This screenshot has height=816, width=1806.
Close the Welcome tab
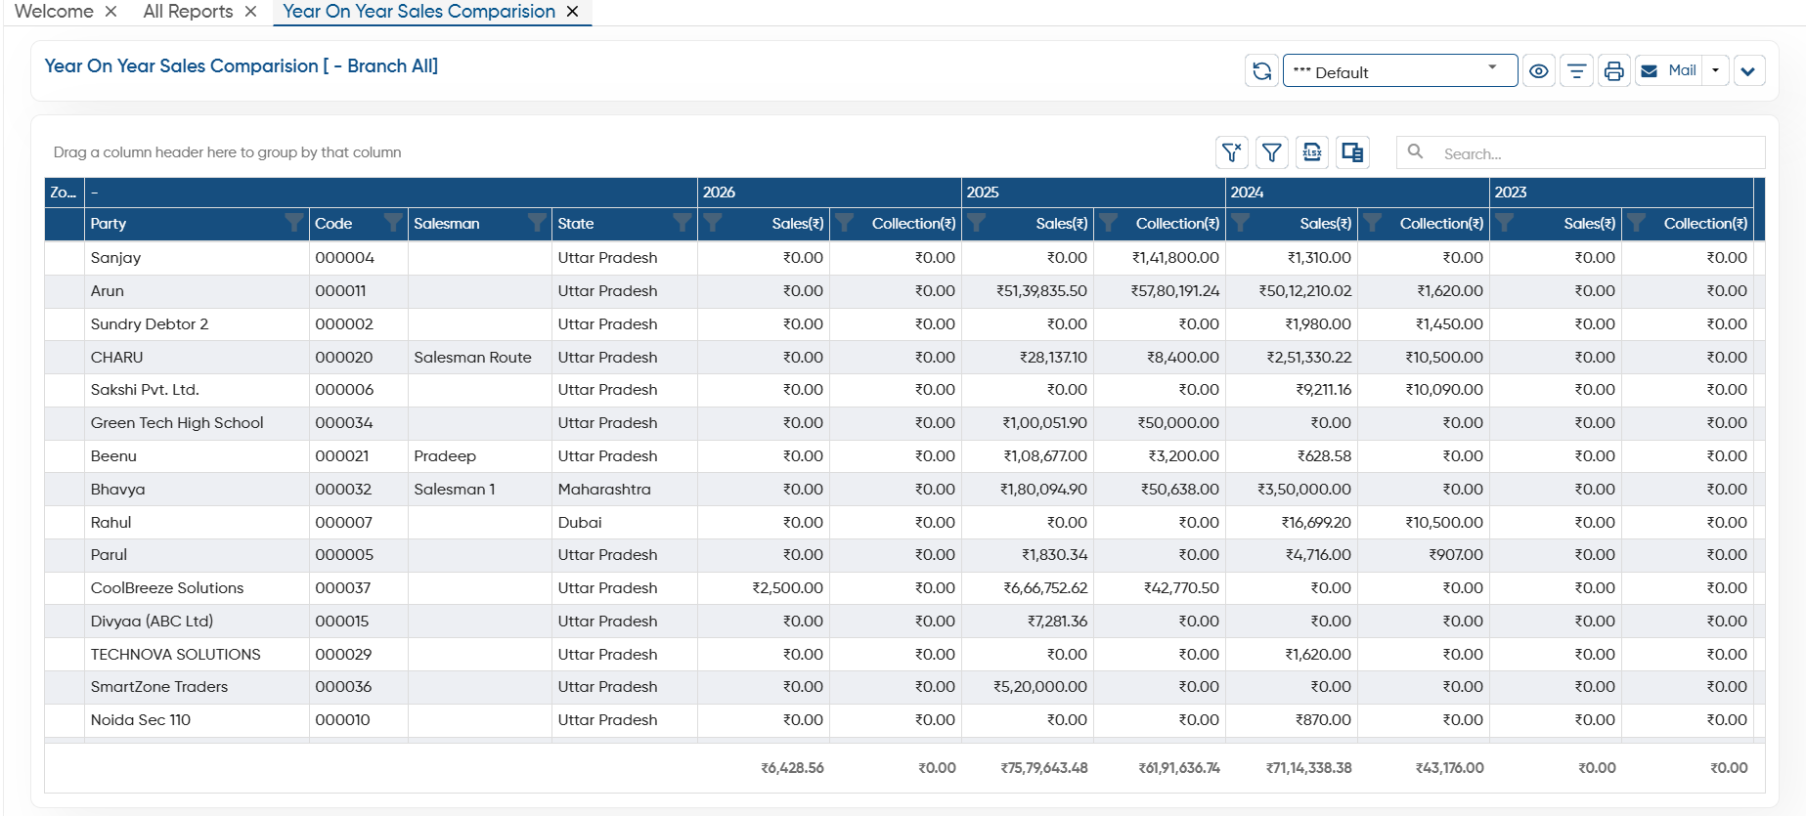point(111,12)
